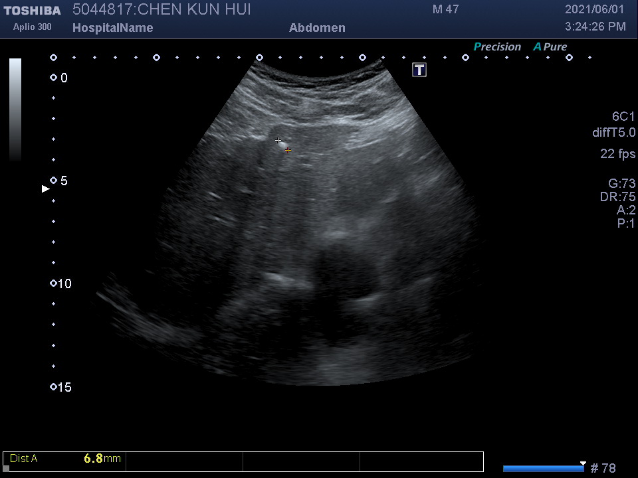
Task: Open the DR:75 dynamic range setting
Action: [617, 197]
